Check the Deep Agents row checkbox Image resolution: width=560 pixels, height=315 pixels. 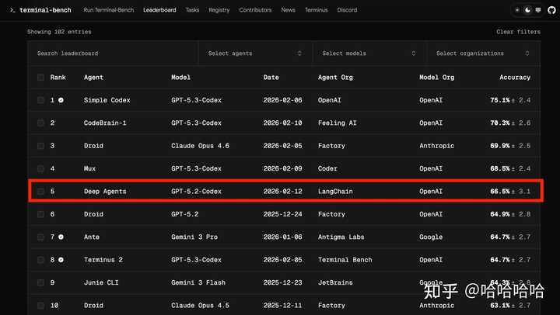(x=40, y=192)
